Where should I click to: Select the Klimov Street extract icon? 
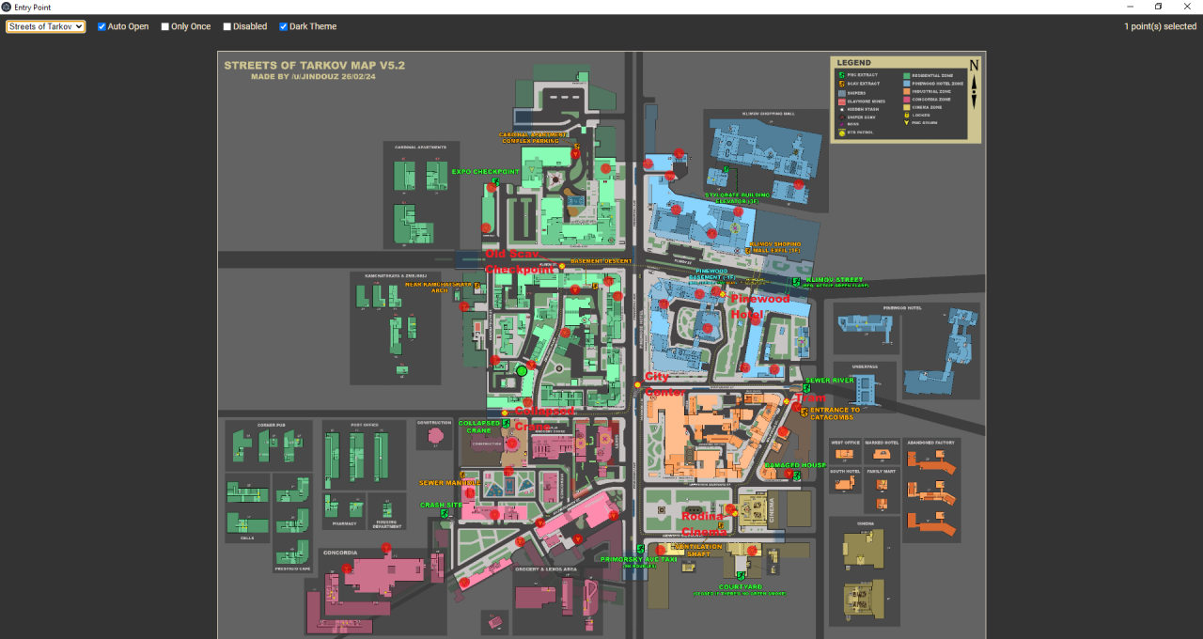pos(796,281)
